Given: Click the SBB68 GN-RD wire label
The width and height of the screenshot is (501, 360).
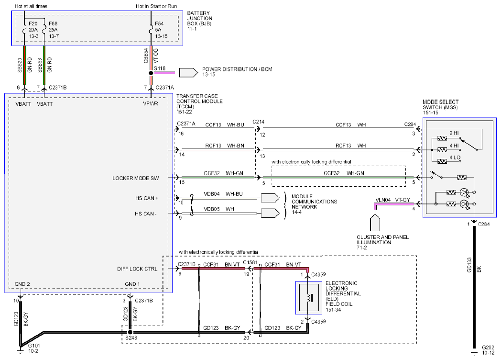Looking at the screenshot, I should click(x=44, y=65).
